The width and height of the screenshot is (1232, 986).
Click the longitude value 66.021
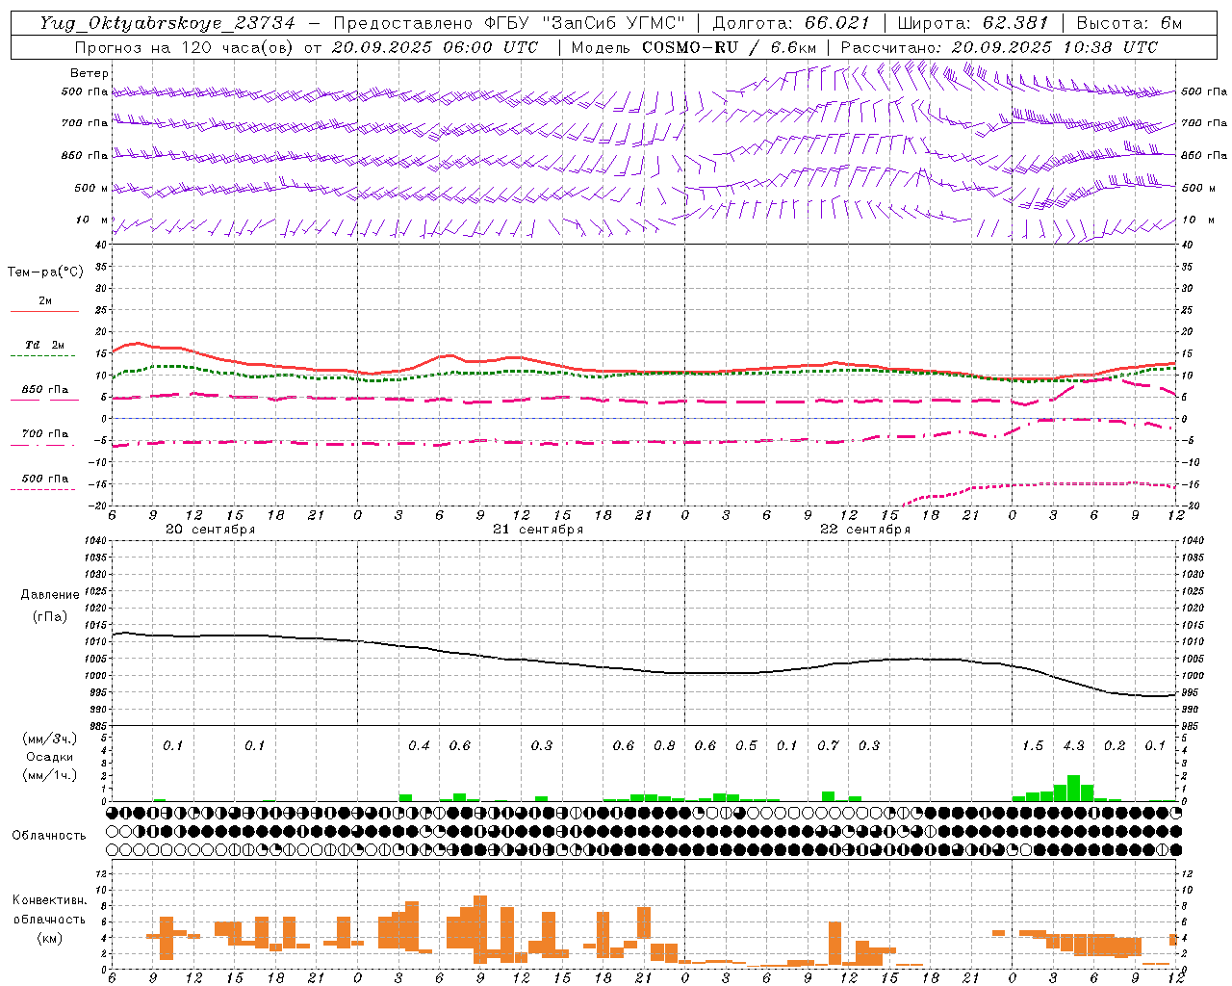point(837,23)
